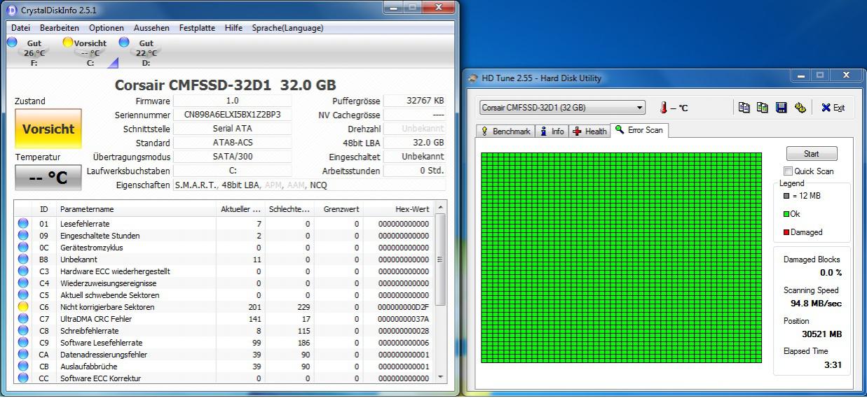Click status orb of Hardware ECC wiederhergestellt row
The height and width of the screenshot is (398, 867).
click(x=23, y=271)
